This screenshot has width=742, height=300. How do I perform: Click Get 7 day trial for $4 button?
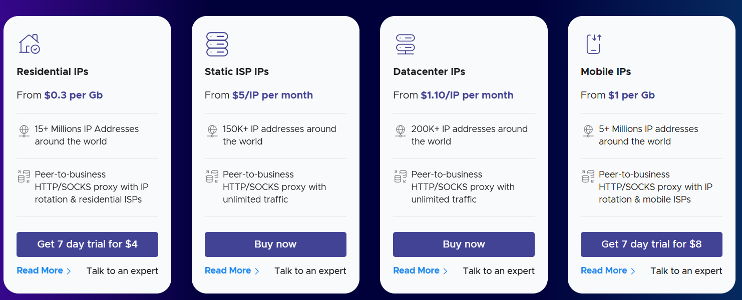(x=87, y=244)
